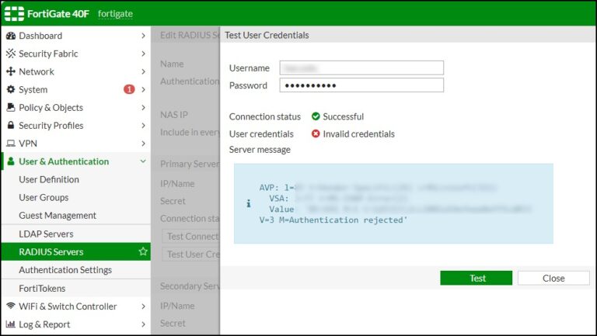Click the System gear icon
This screenshot has height=336, width=597.
(x=11, y=89)
